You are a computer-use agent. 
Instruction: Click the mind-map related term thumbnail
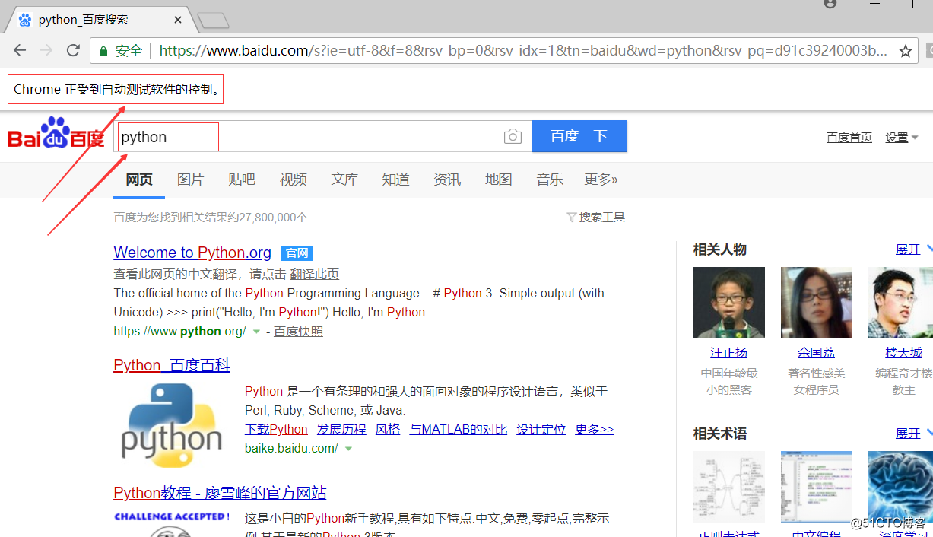[x=729, y=487]
